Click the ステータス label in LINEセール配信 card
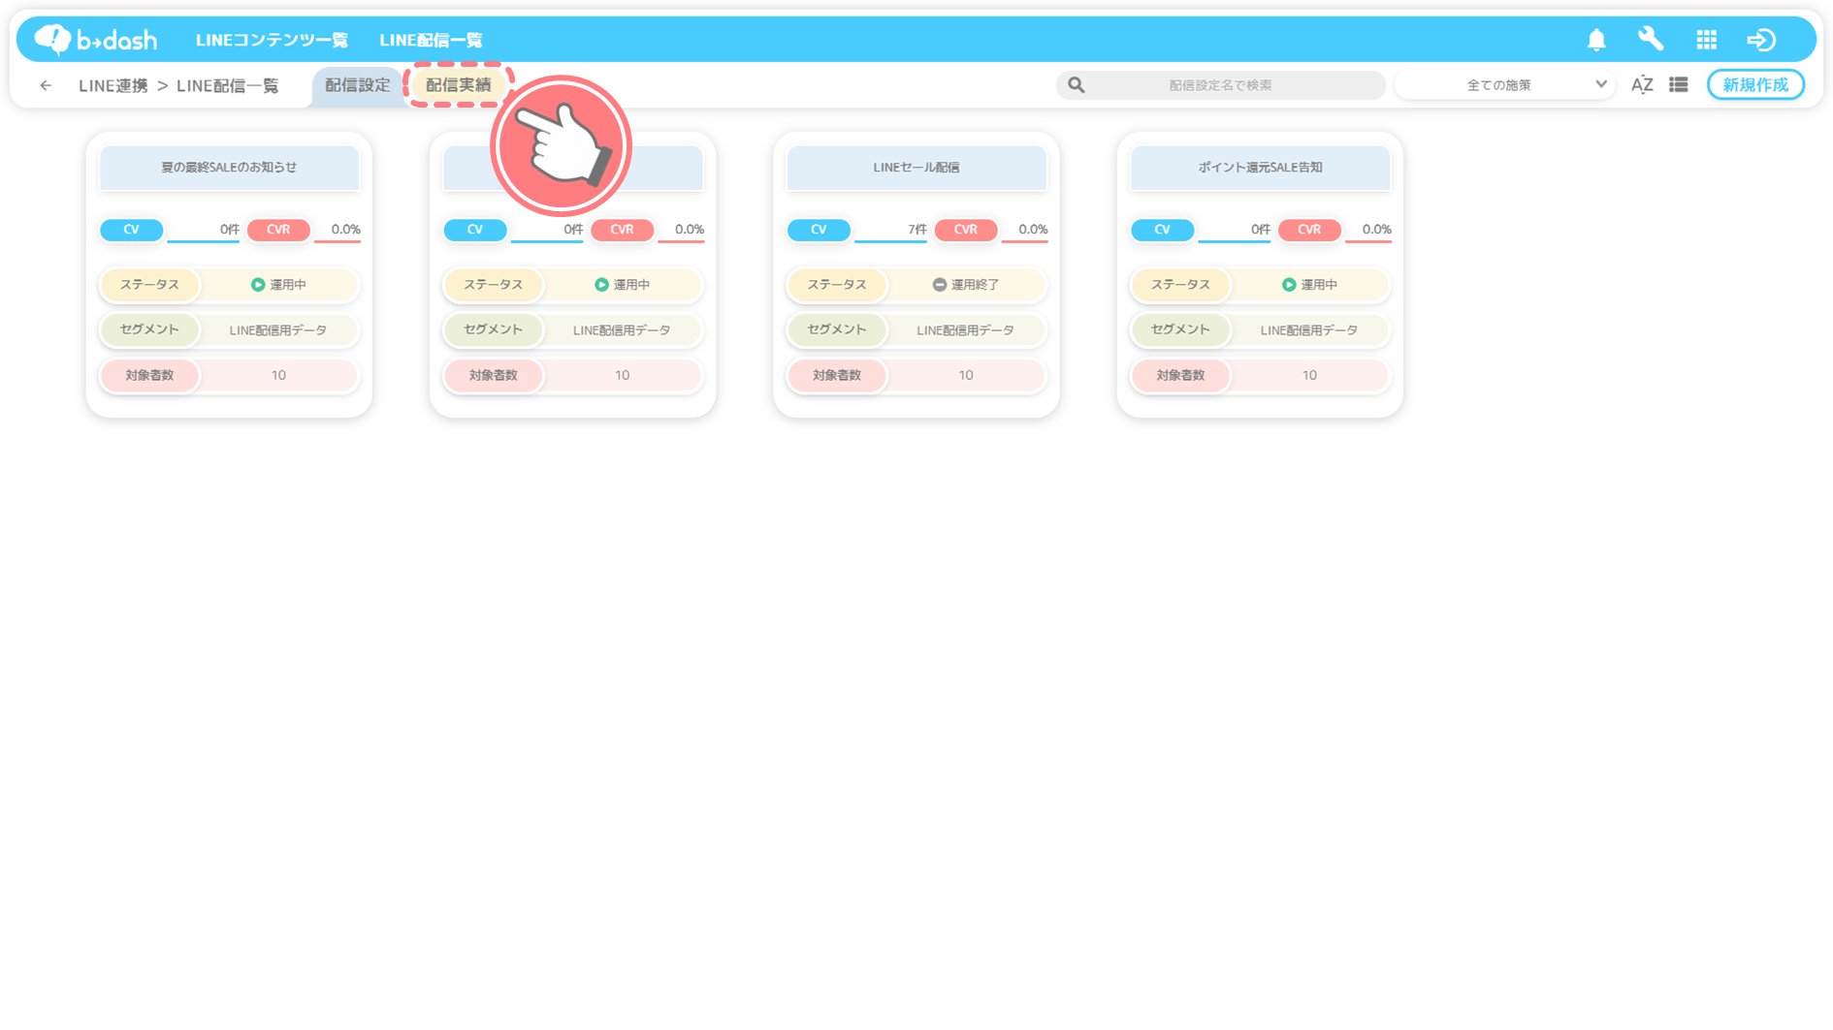This screenshot has width=1833, height=1030. coord(836,285)
